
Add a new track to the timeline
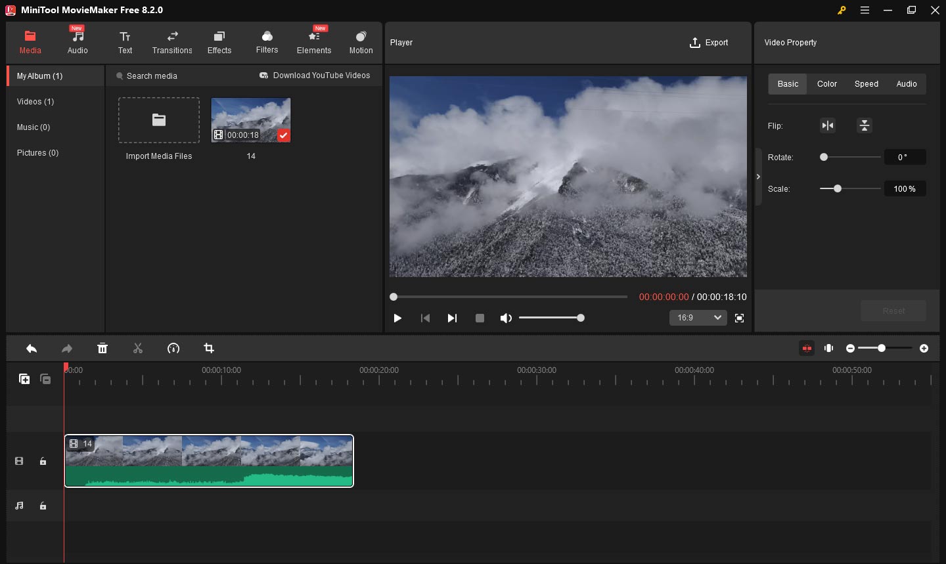click(x=24, y=379)
